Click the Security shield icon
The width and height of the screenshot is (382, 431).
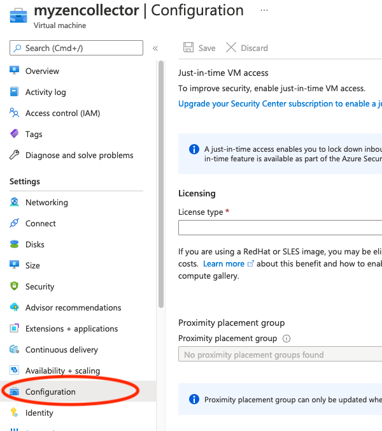click(x=14, y=286)
